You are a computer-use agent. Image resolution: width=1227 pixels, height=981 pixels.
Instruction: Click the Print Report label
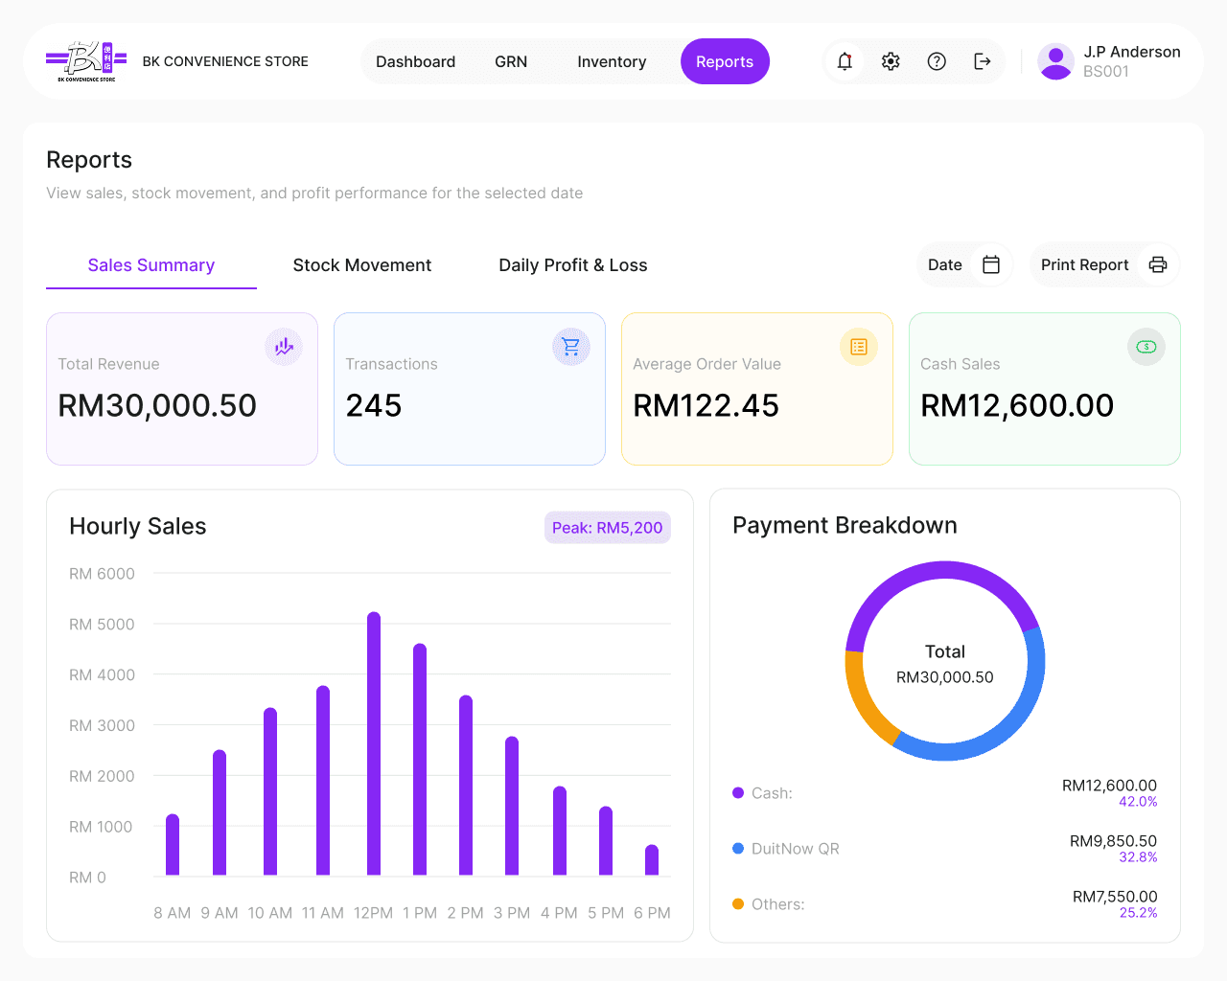click(1085, 264)
